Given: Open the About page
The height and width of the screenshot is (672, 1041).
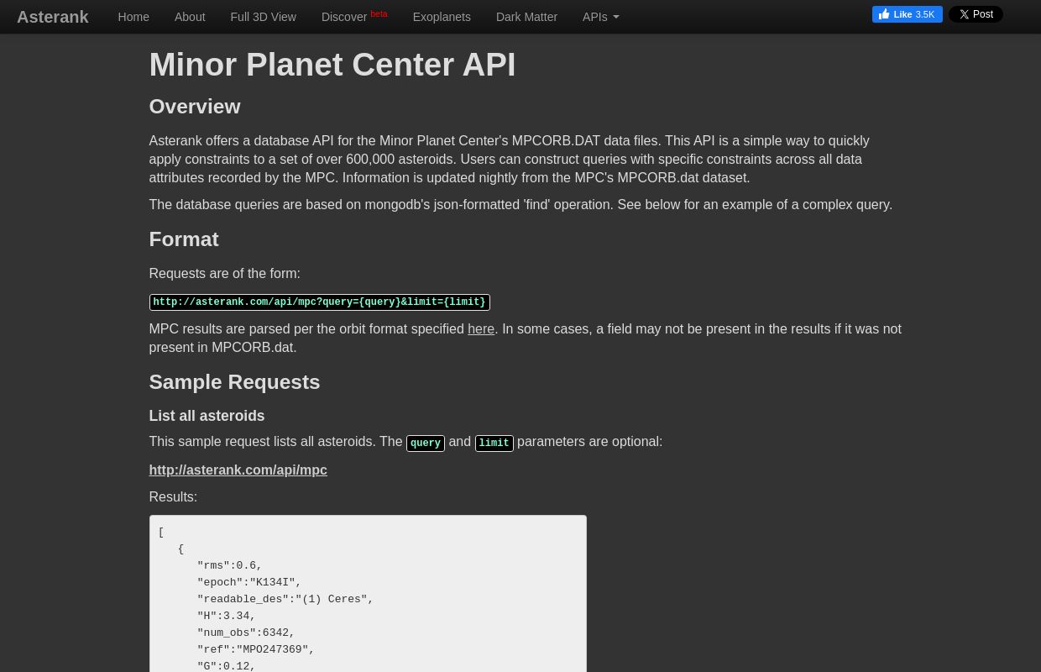Looking at the screenshot, I should point(190,17).
